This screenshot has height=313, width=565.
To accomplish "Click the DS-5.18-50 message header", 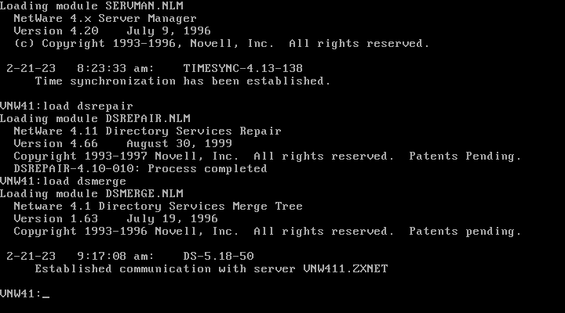I will tap(218, 256).
